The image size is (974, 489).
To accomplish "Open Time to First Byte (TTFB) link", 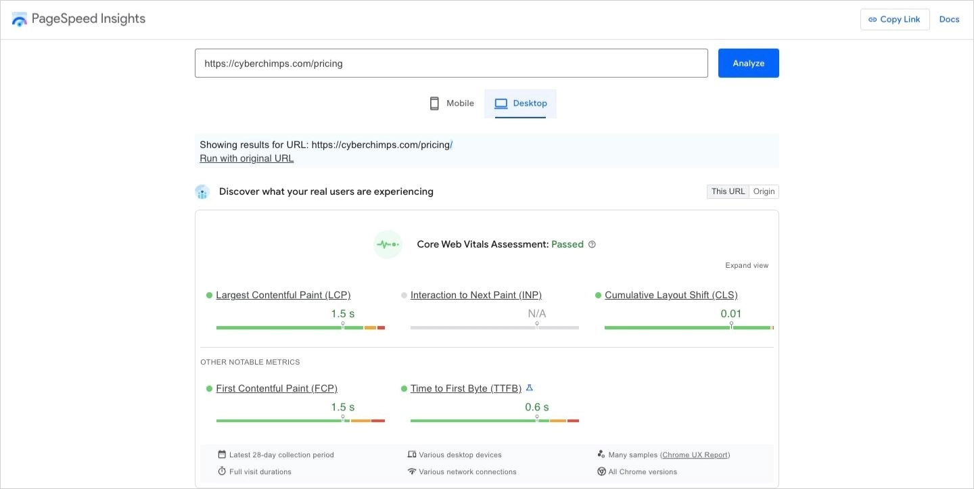I will [466, 389].
